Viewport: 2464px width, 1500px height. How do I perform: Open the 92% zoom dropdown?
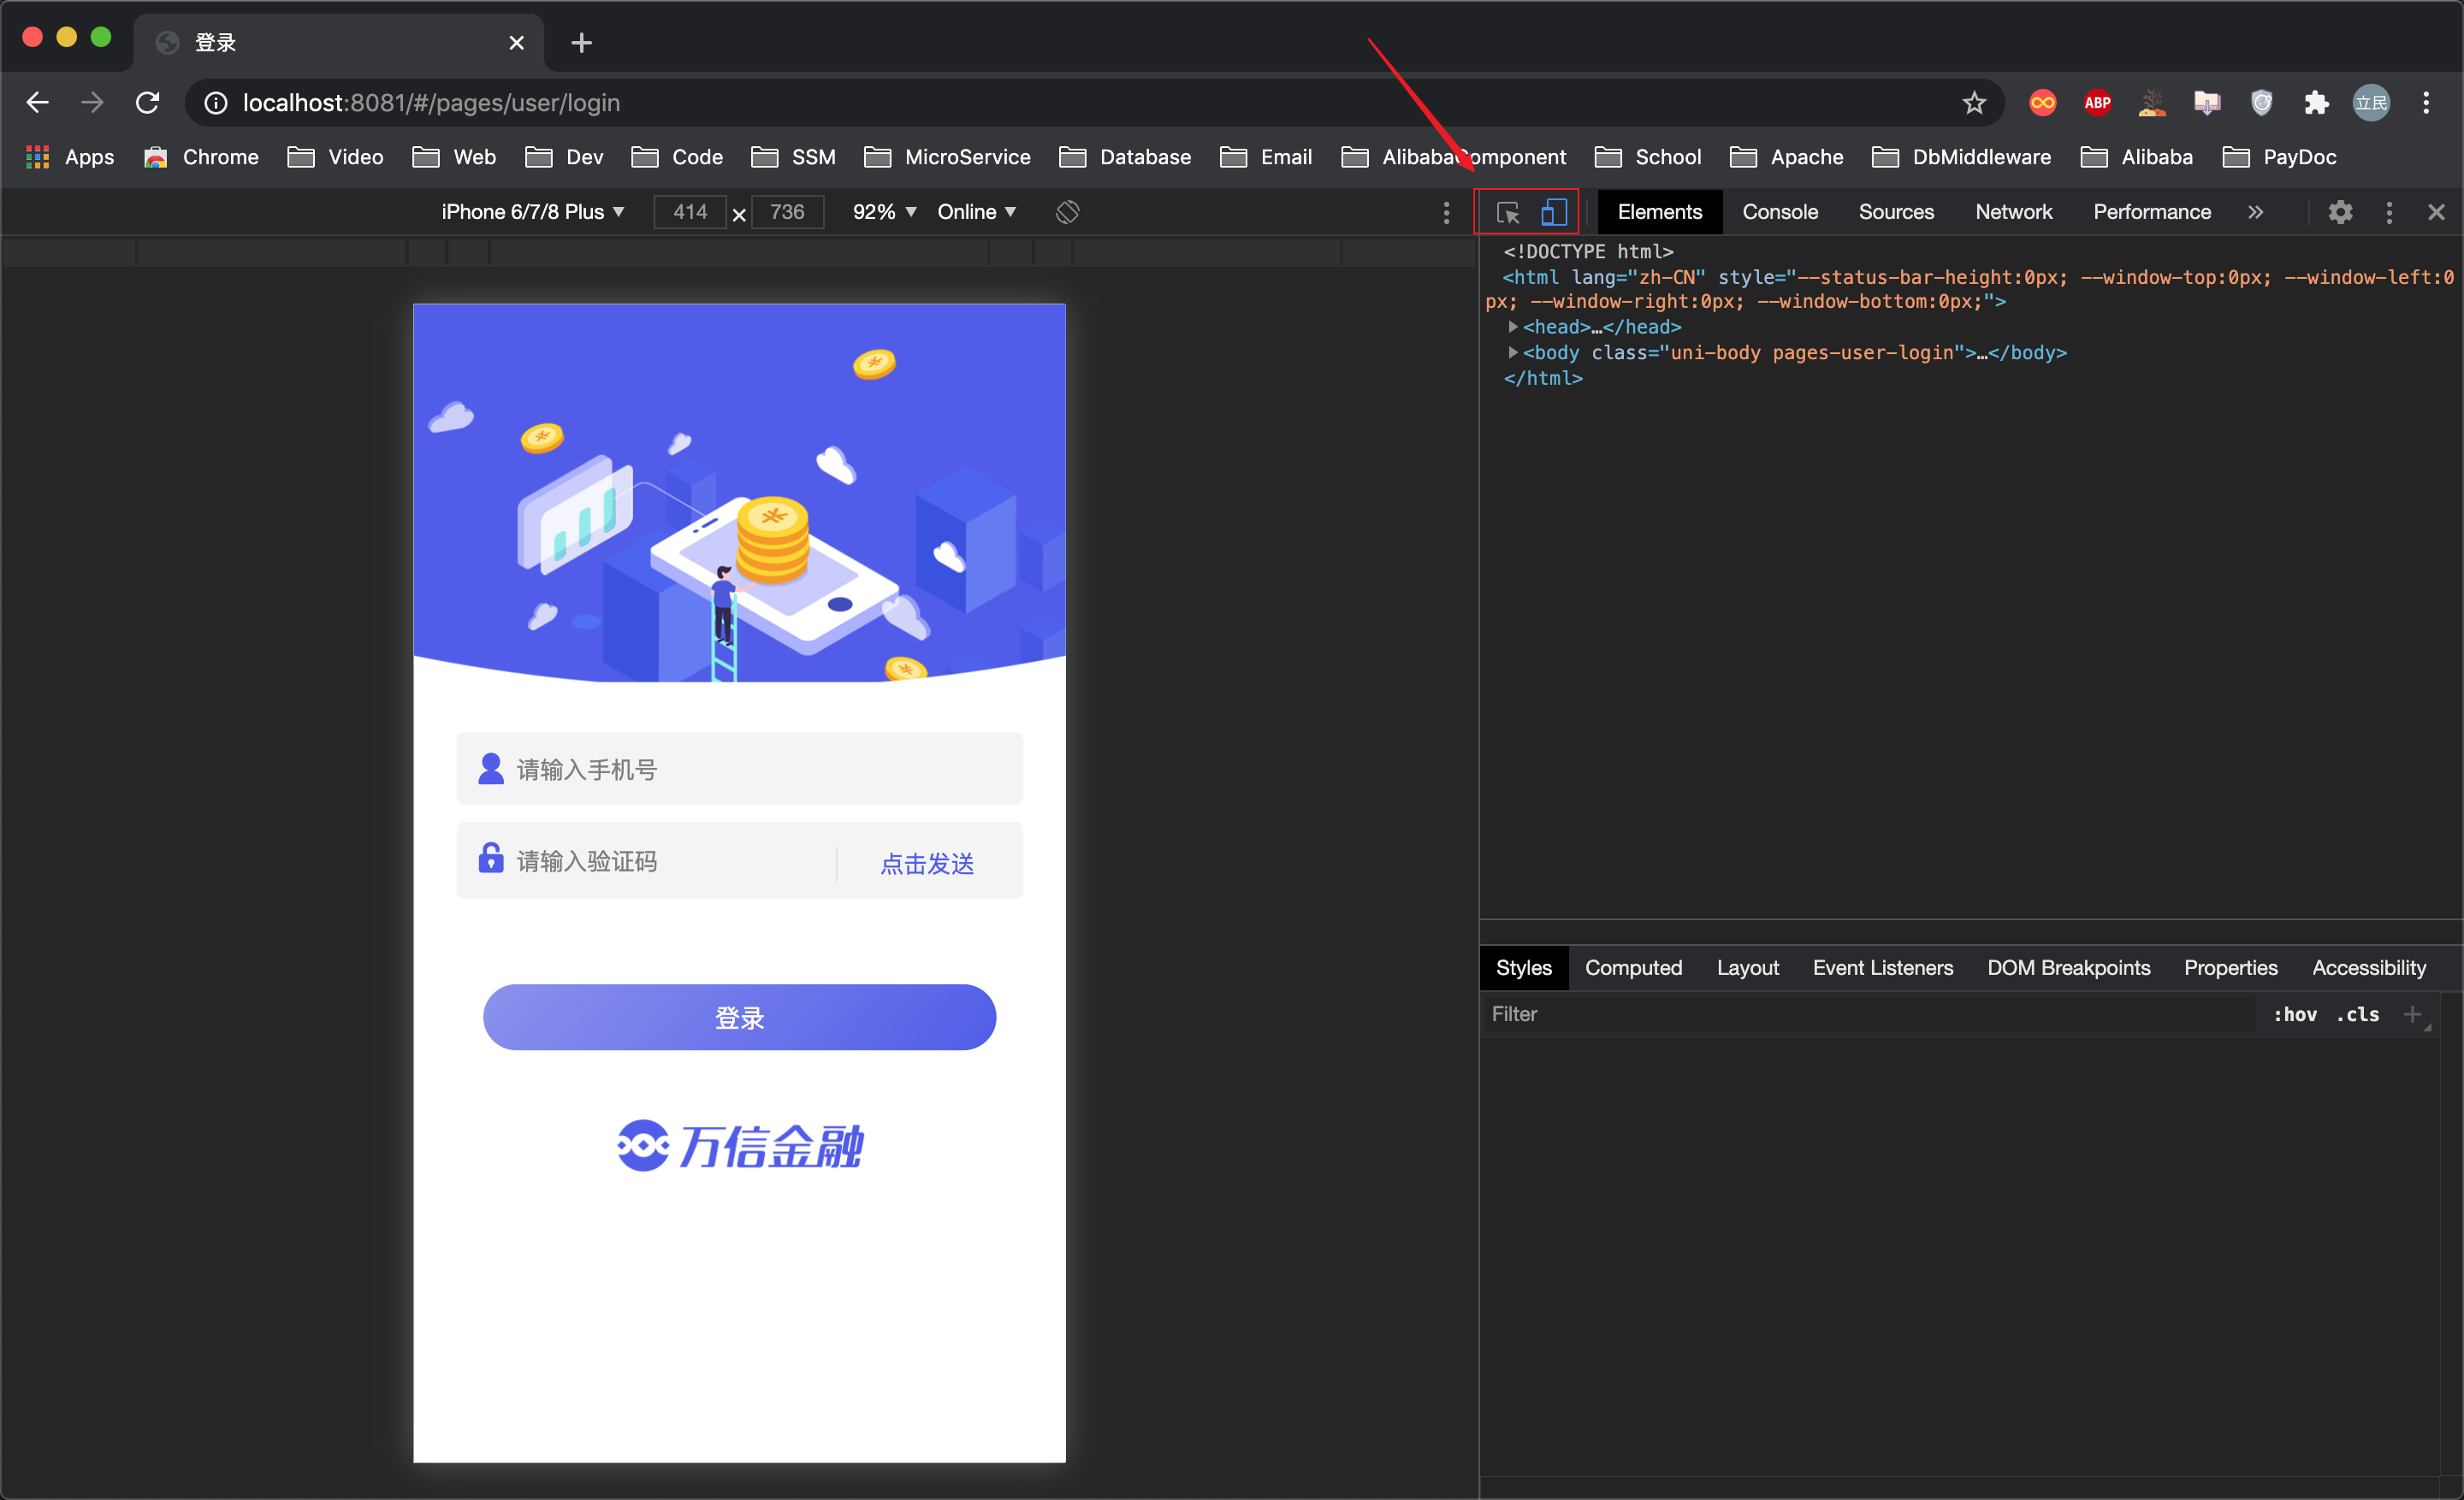tap(884, 212)
